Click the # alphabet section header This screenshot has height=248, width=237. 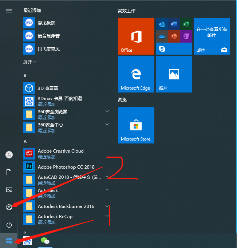[25, 76]
